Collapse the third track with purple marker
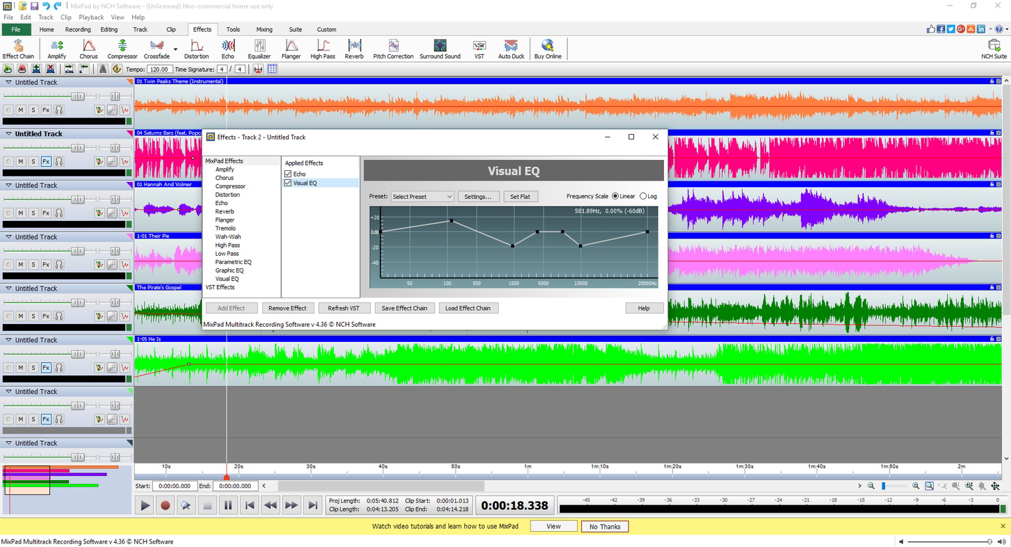 pyautogui.click(x=9, y=185)
